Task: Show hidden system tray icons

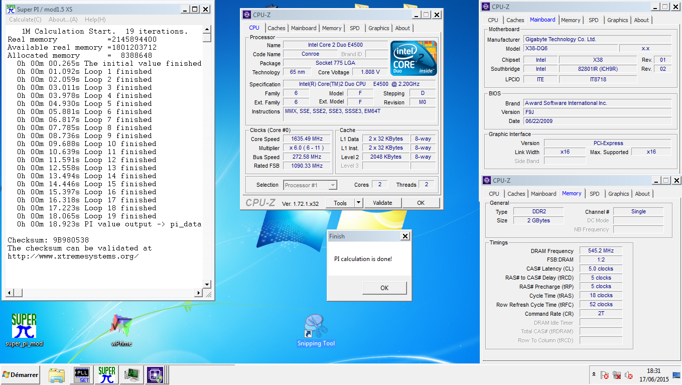Action: click(x=595, y=375)
